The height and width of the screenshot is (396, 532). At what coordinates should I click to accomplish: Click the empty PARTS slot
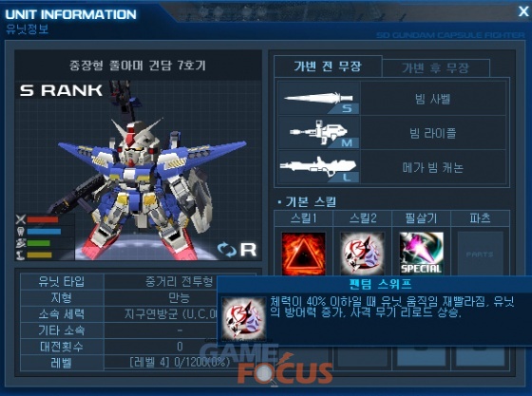[x=480, y=254]
